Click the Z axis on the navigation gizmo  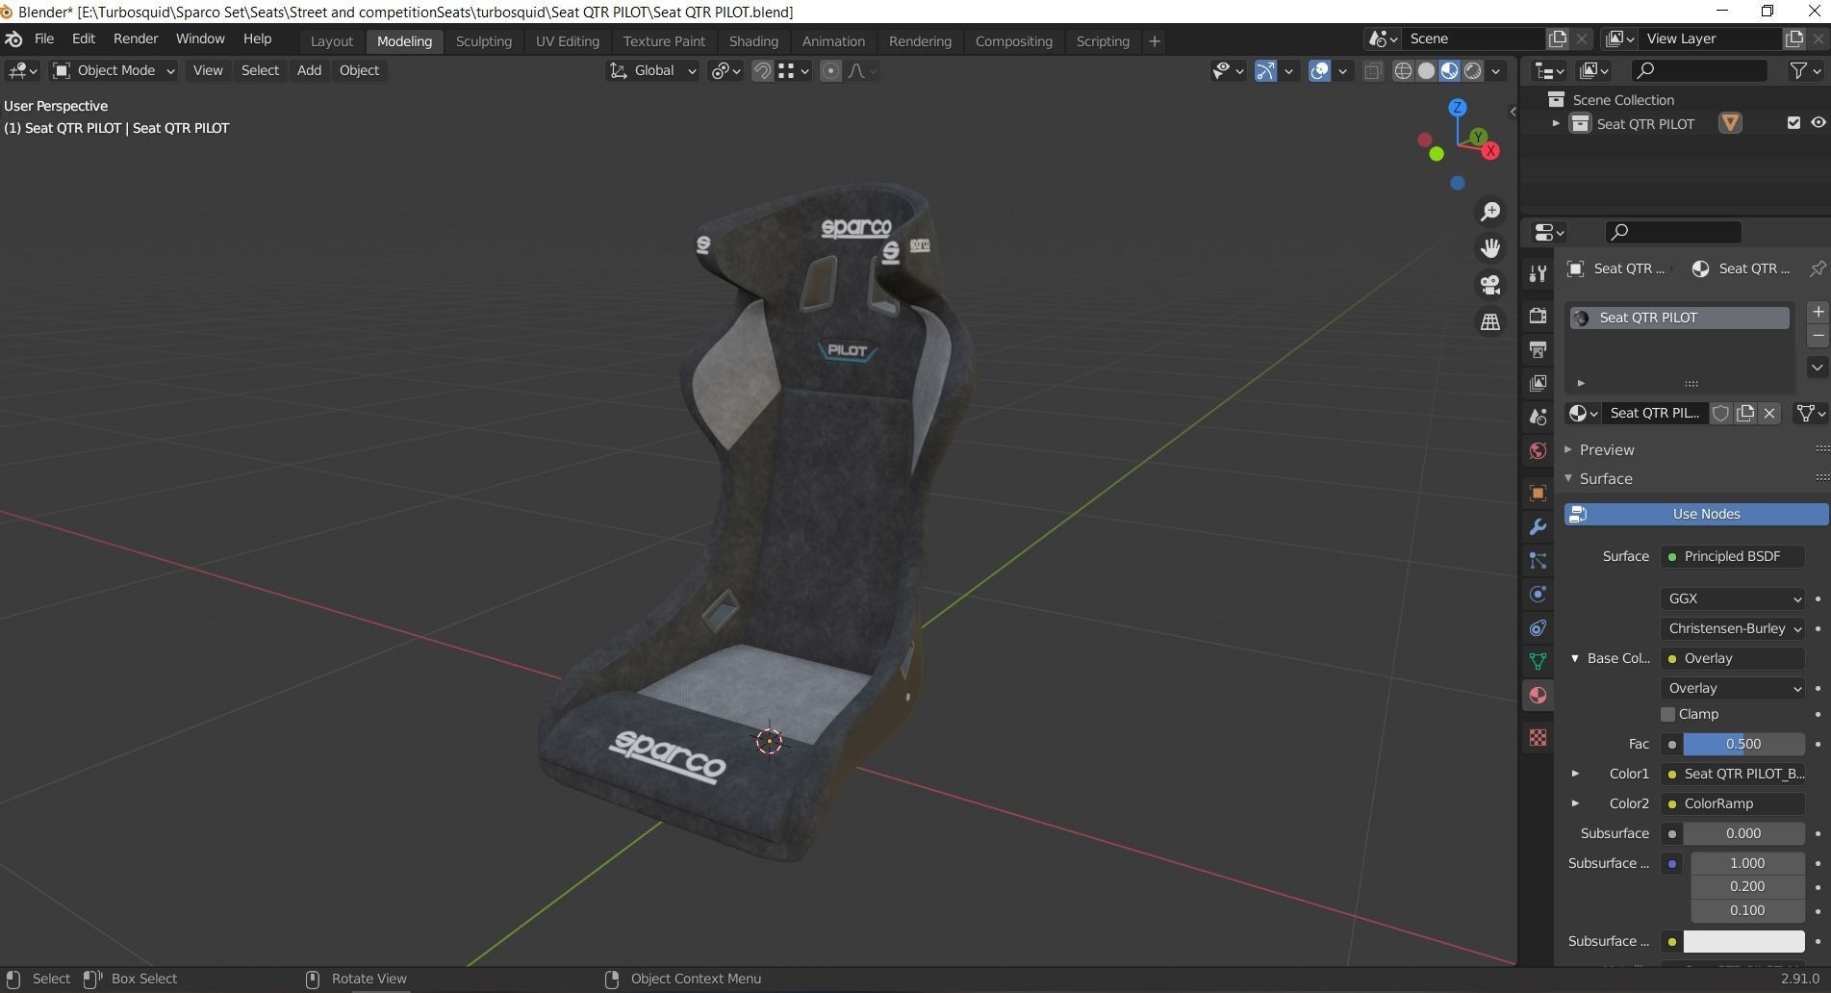(1458, 108)
